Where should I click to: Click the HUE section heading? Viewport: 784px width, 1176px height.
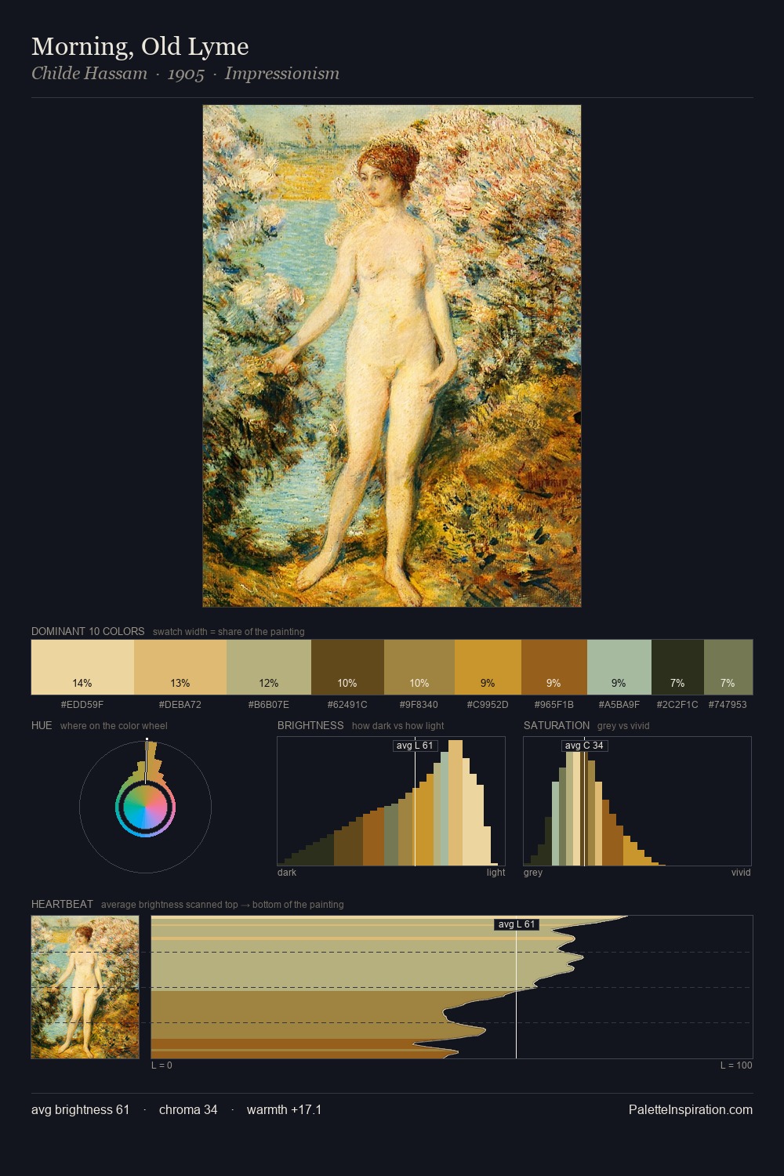(42, 725)
